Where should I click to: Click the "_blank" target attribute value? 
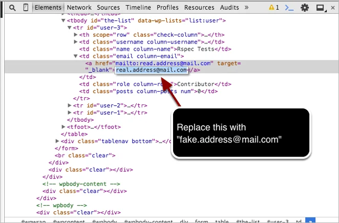point(99,70)
